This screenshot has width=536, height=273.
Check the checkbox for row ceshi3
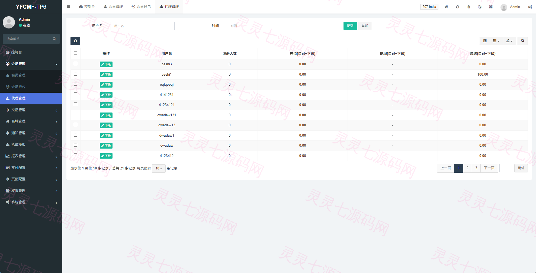pos(75,64)
